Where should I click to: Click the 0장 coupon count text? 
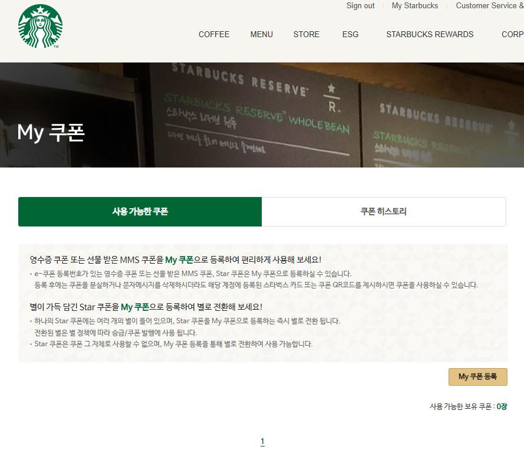click(502, 406)
